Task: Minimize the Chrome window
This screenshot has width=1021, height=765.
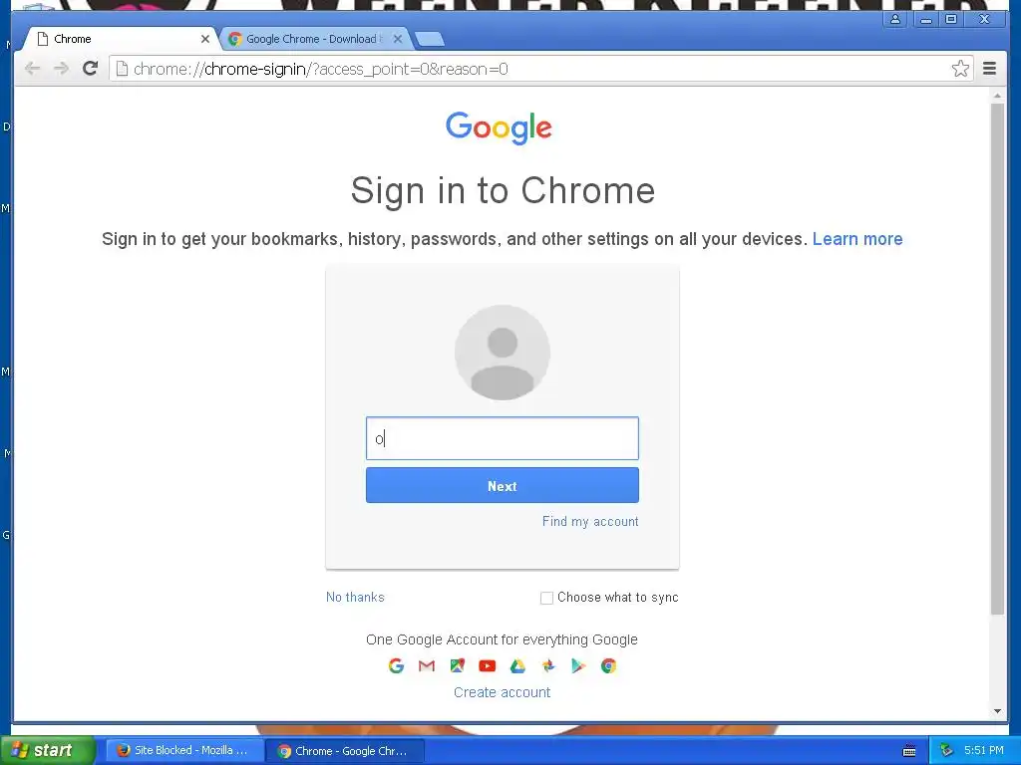Action: [925, 19]
